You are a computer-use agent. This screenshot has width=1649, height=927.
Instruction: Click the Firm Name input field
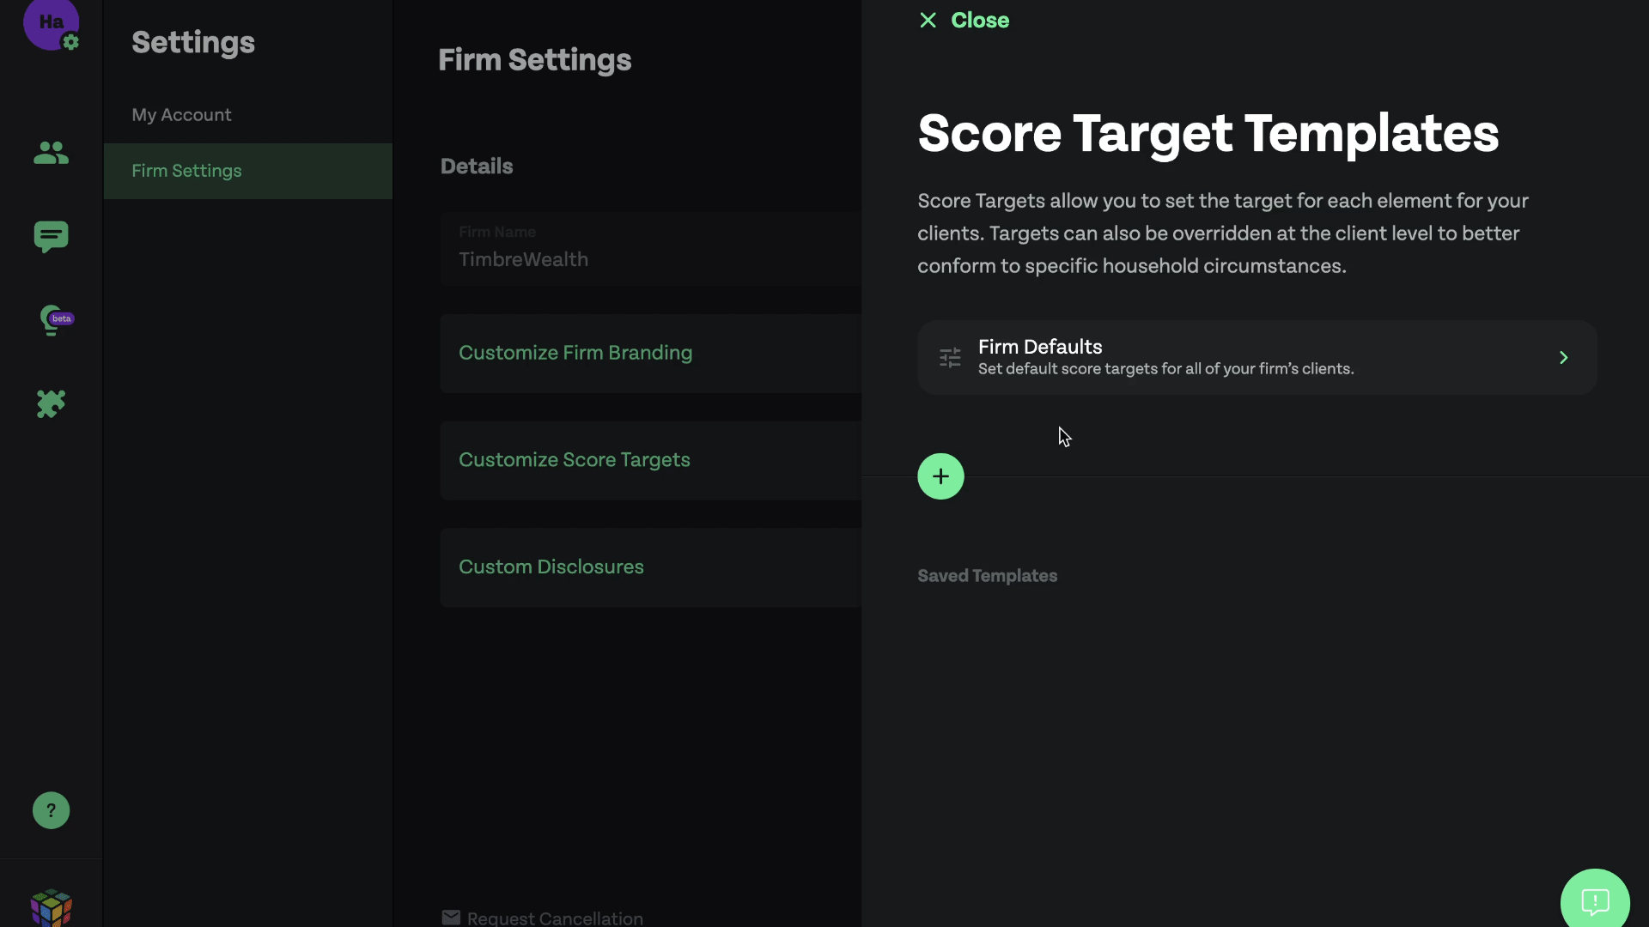650,248
